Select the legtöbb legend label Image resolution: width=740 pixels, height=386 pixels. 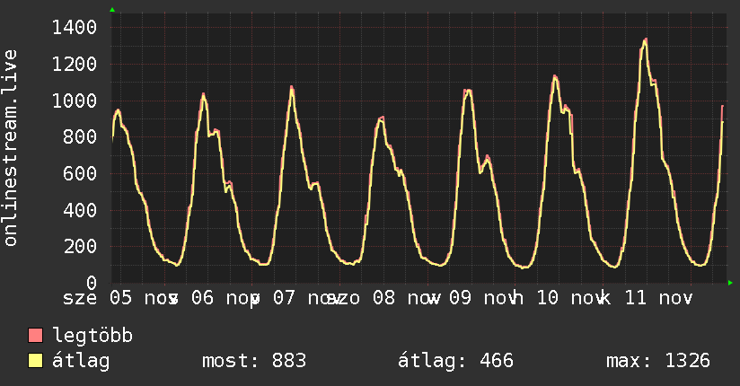coord(93,337)
